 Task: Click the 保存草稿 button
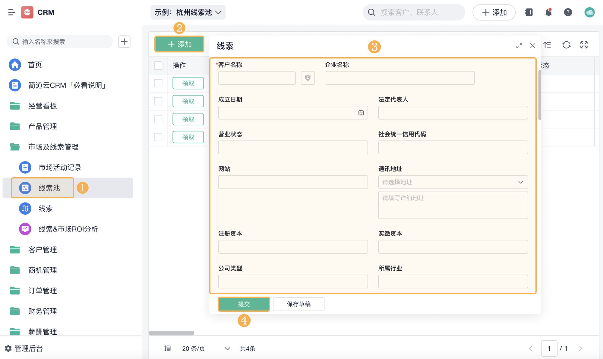pos(298,304)
